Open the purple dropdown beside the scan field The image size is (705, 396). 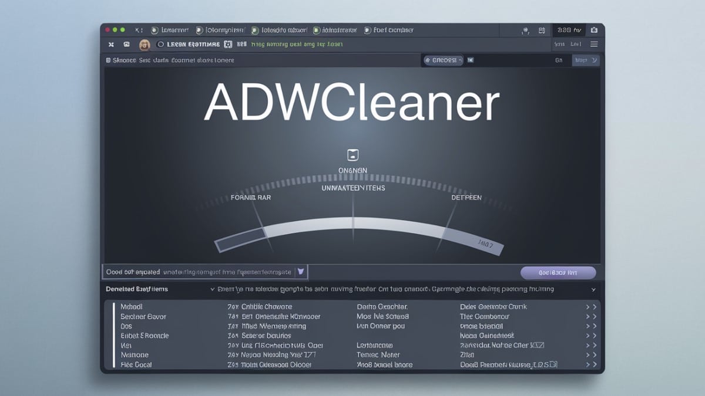[300, 272]
